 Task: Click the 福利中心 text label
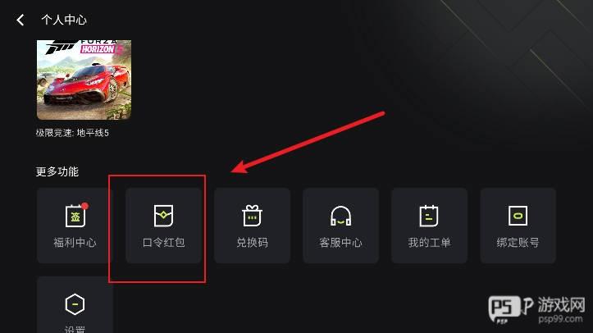(x=75, y=242)
